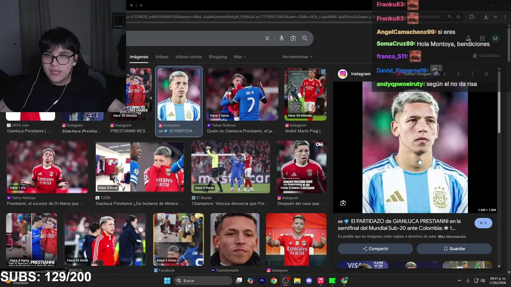Click the Compartir button
This screenshot has width=511, height=287.
coord(375,249)
